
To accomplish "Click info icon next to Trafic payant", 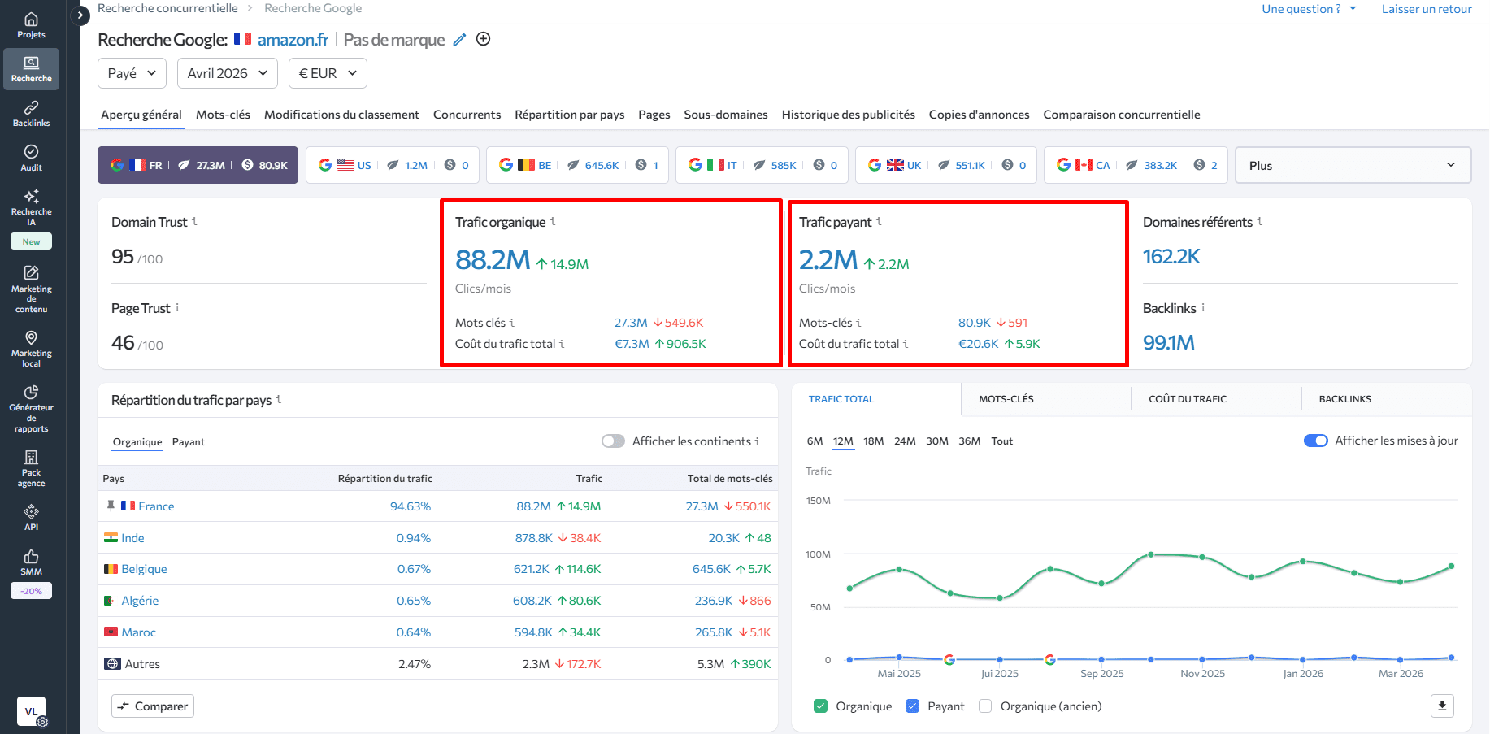I will click(879, 221).
